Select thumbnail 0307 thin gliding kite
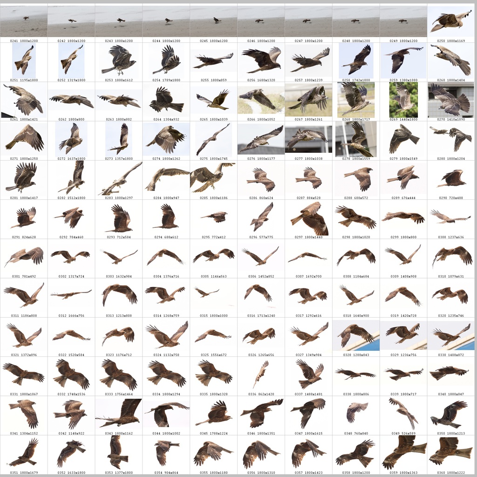Image resolution: width=477 pixels, height=477 pixels. tap(308, 257)
